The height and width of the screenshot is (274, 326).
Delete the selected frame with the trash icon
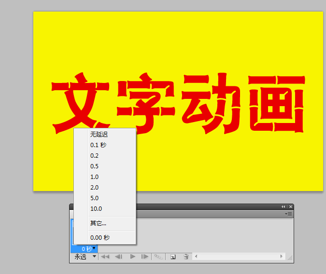(x=186, y=257)
